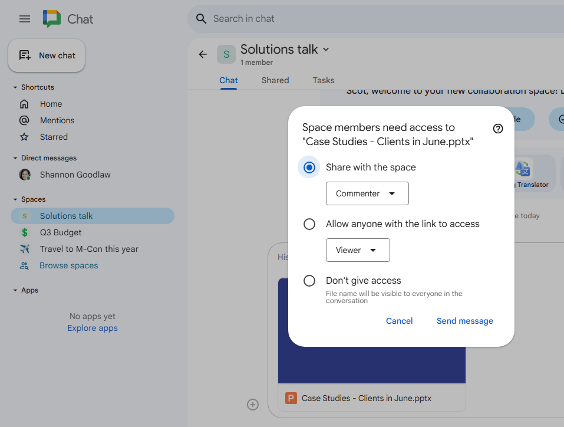The width and height of the screenshot is (564, 427).
Task: Go back using the left arrow icon
Action: [203, 54]
